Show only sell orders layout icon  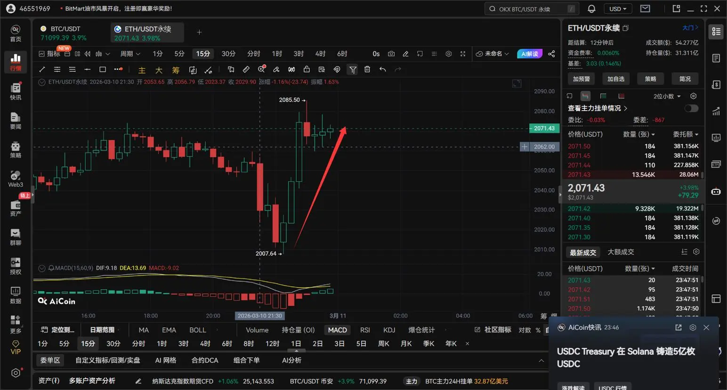point(621,96)
